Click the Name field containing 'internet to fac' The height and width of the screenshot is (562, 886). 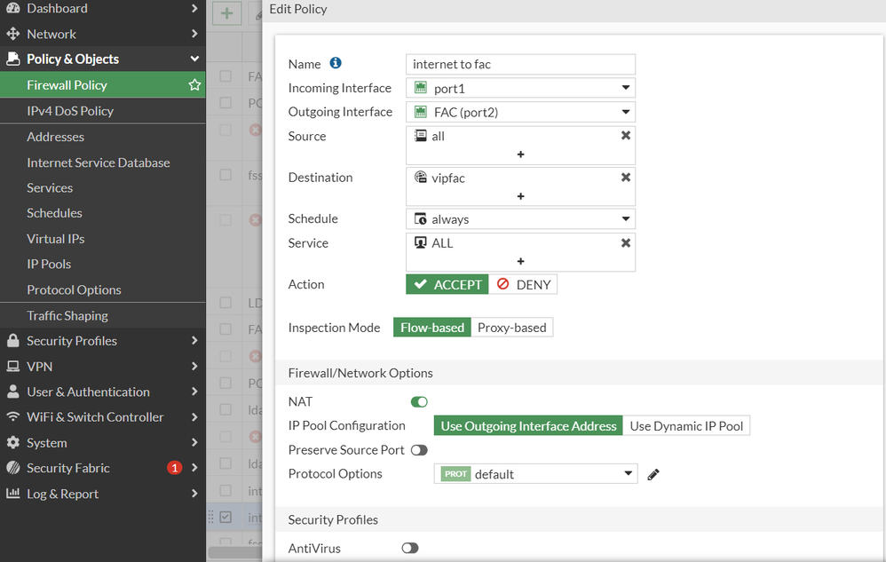click(520, 64)
